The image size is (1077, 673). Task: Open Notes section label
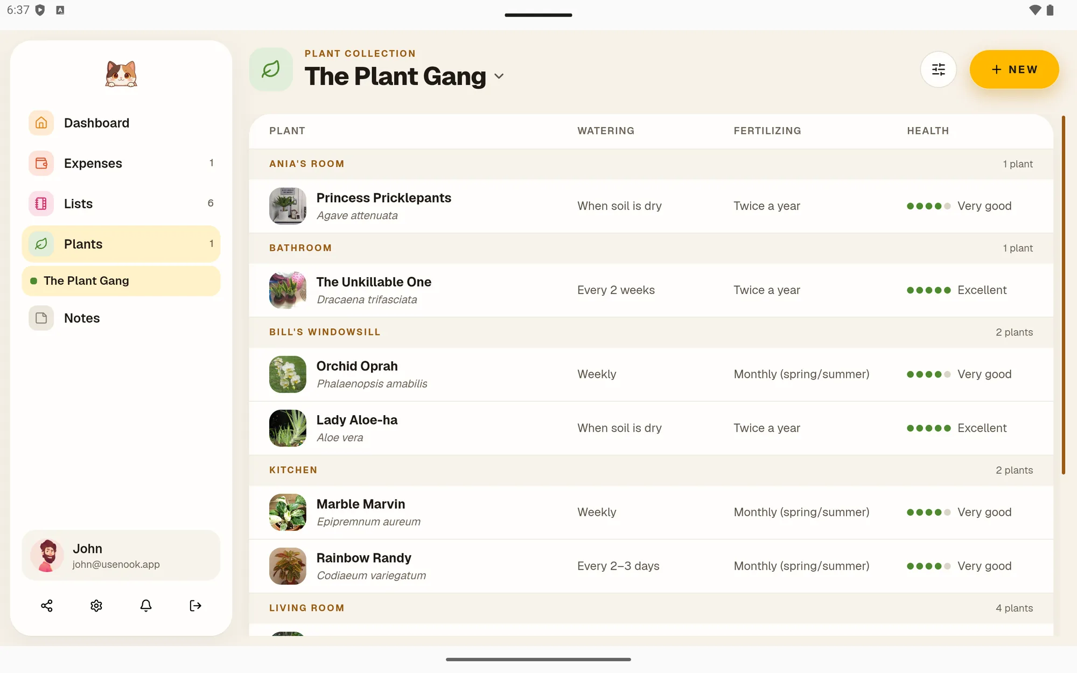(x=82, y=318)
